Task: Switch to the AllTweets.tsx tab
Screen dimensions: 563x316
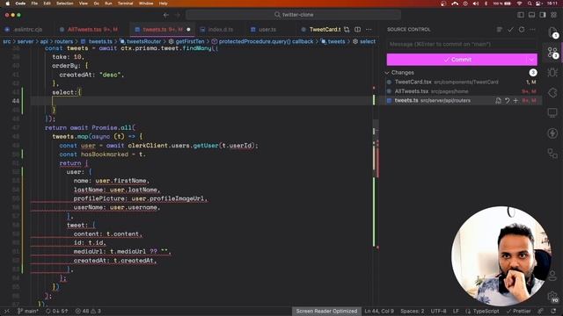Action: point(89,29)
